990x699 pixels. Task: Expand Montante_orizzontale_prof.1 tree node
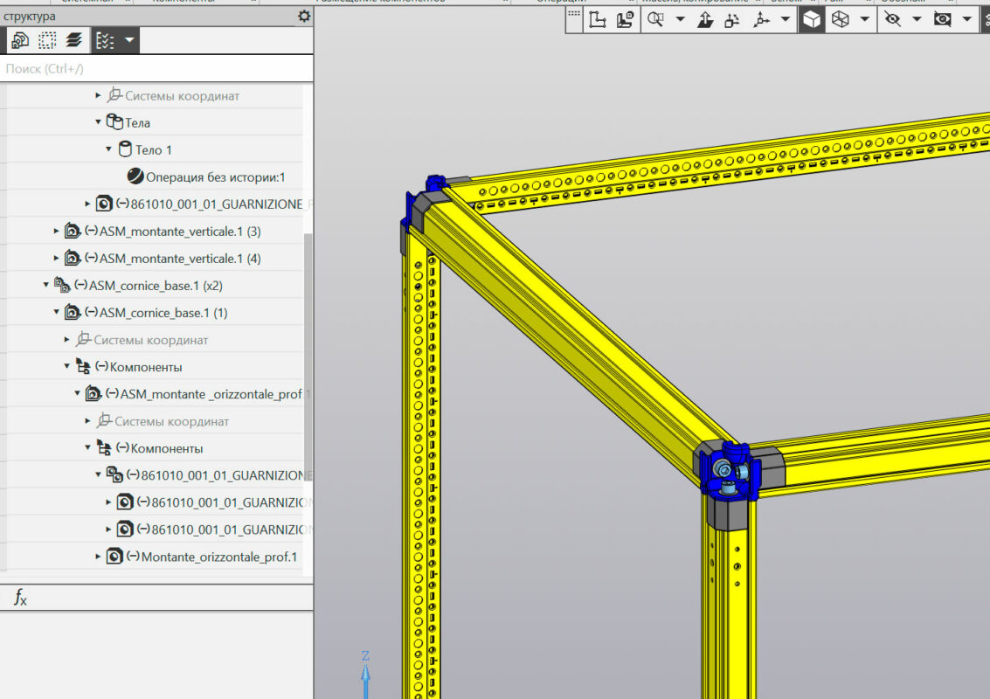[99, 557]
